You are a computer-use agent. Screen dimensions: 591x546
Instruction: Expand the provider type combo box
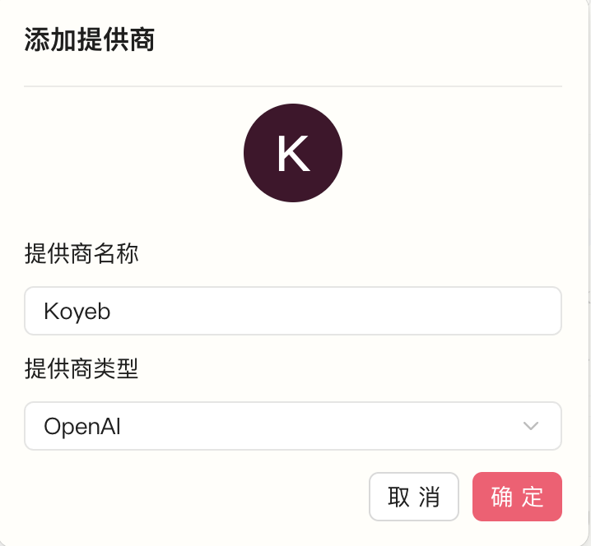[329, 426]
